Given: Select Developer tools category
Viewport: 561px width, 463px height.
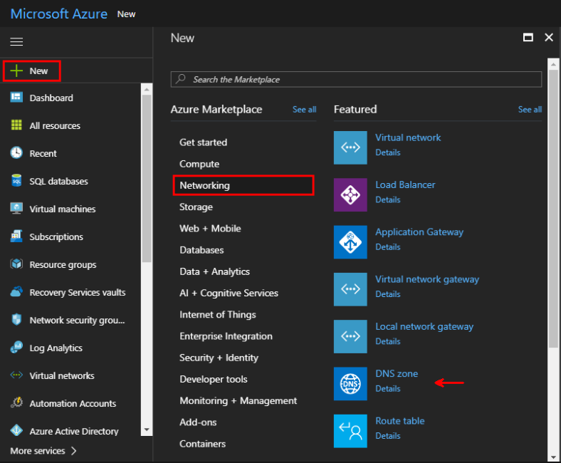Looking at the screenshot, I should [x=214, y=379].
